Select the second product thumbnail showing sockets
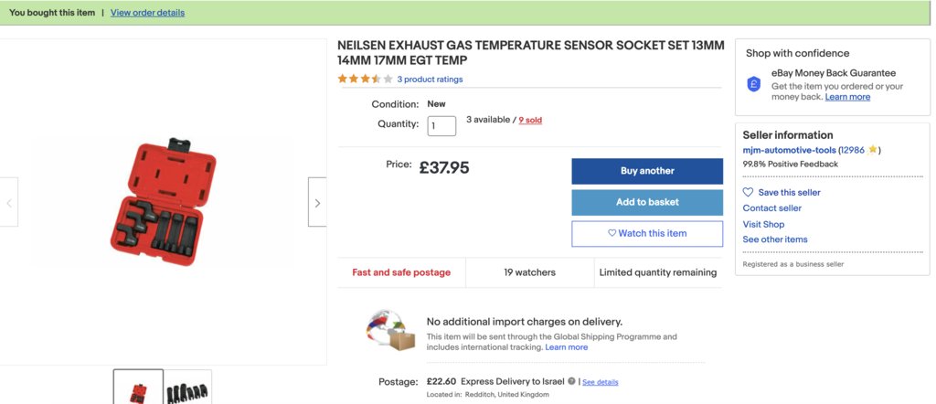The height and width of the screenshot is (404, 936). click(x=187, y=388)
